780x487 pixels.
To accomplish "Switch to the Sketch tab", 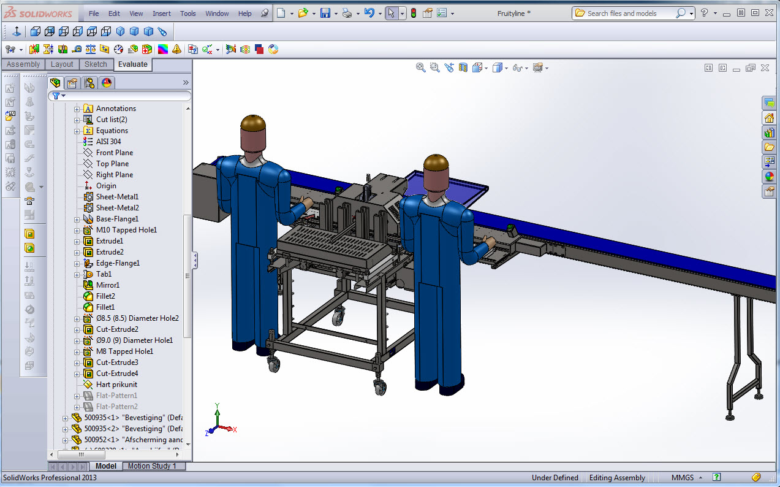I will [96, 64].
